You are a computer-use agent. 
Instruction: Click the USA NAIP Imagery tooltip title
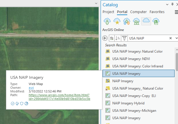(x=27, y=77)
